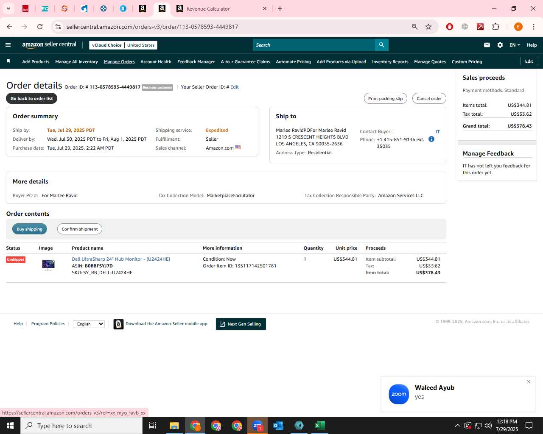Open the English language selector in footer
543x434 pixels.
[89, 324]
